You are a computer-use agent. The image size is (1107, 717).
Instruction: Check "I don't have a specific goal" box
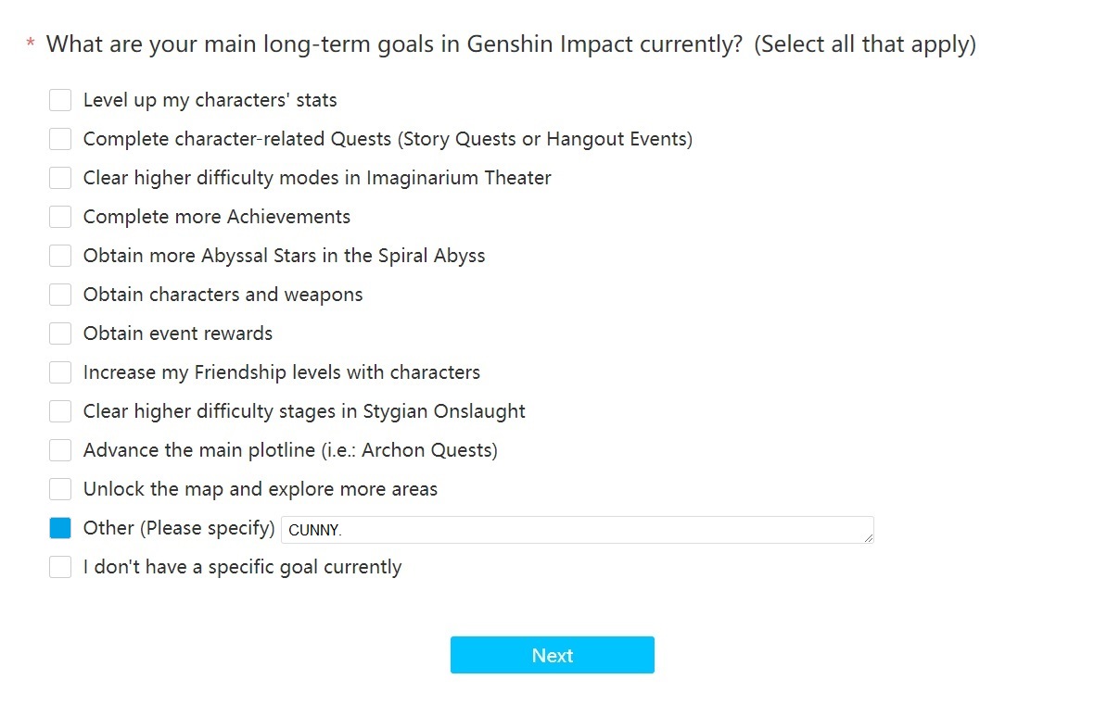60,567
